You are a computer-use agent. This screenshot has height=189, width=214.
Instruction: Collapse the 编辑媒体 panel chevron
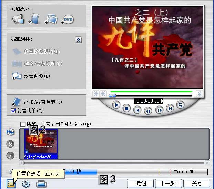pos(78,40)
